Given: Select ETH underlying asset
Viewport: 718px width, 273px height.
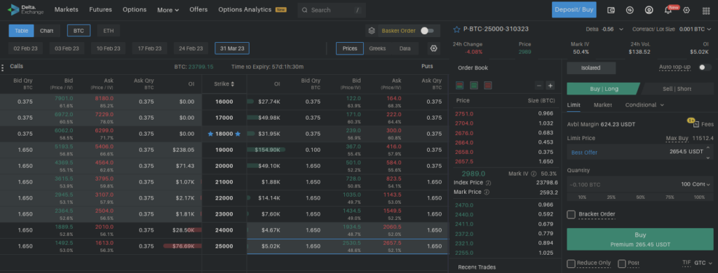Looking at the screenshot, I should click(109, 31).
